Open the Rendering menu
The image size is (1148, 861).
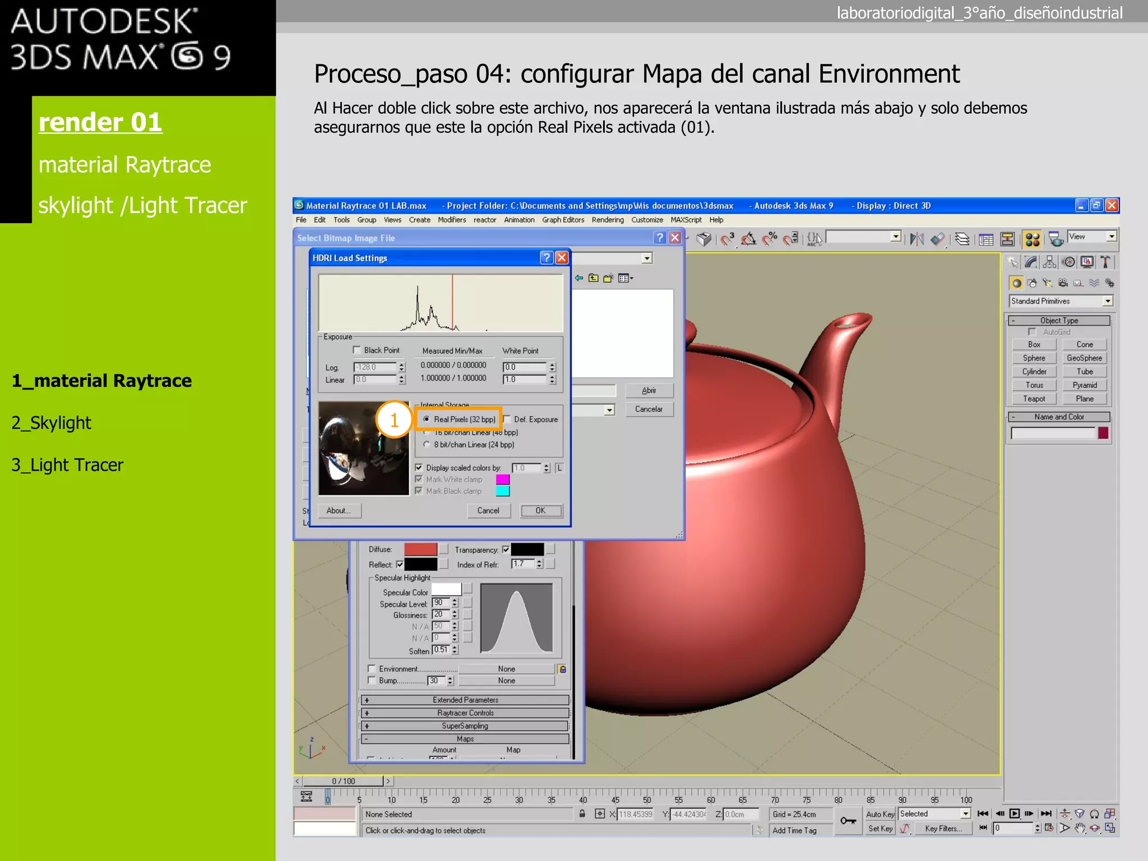tap(608, 220)
